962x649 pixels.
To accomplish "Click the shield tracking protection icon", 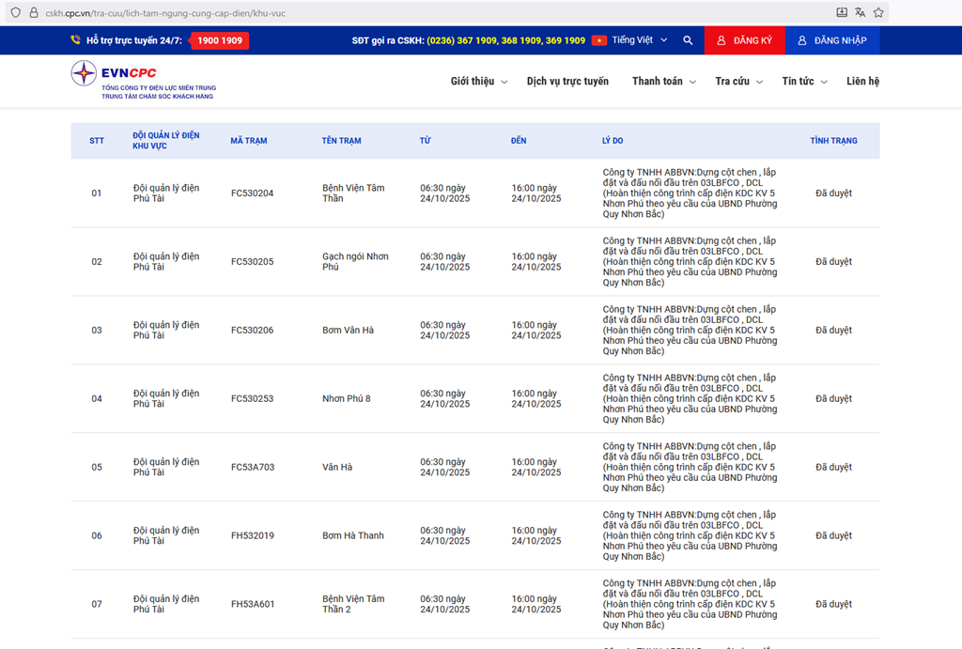I will point(15,13).
